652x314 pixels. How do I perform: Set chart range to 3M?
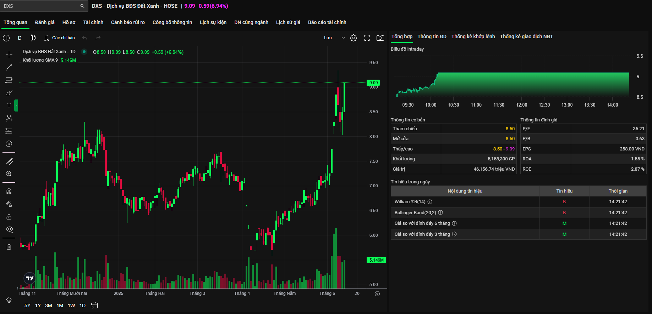point(49,306)
